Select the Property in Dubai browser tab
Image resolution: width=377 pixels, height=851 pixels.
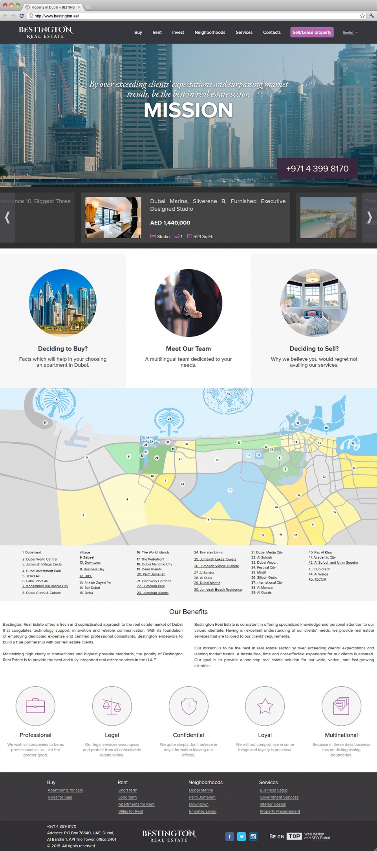click(x=53, y=7)
